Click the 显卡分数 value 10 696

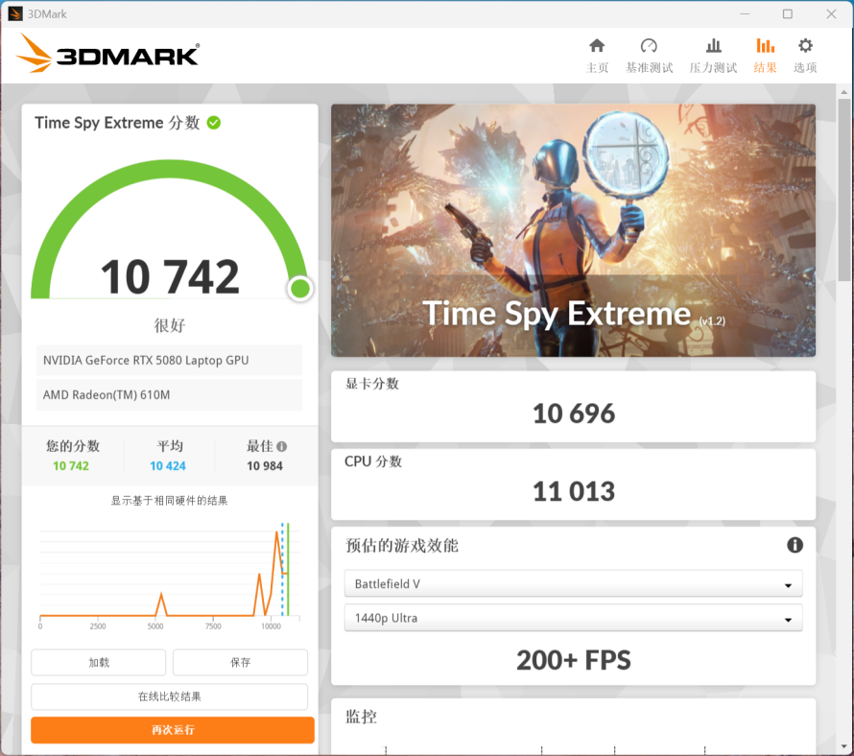tap(574, 413)
